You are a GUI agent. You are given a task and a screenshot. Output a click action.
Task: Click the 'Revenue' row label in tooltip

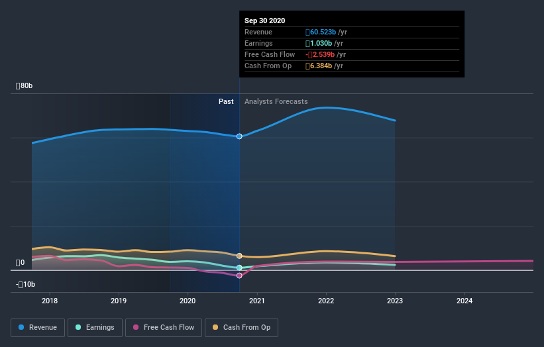click(x=258, y=32)
